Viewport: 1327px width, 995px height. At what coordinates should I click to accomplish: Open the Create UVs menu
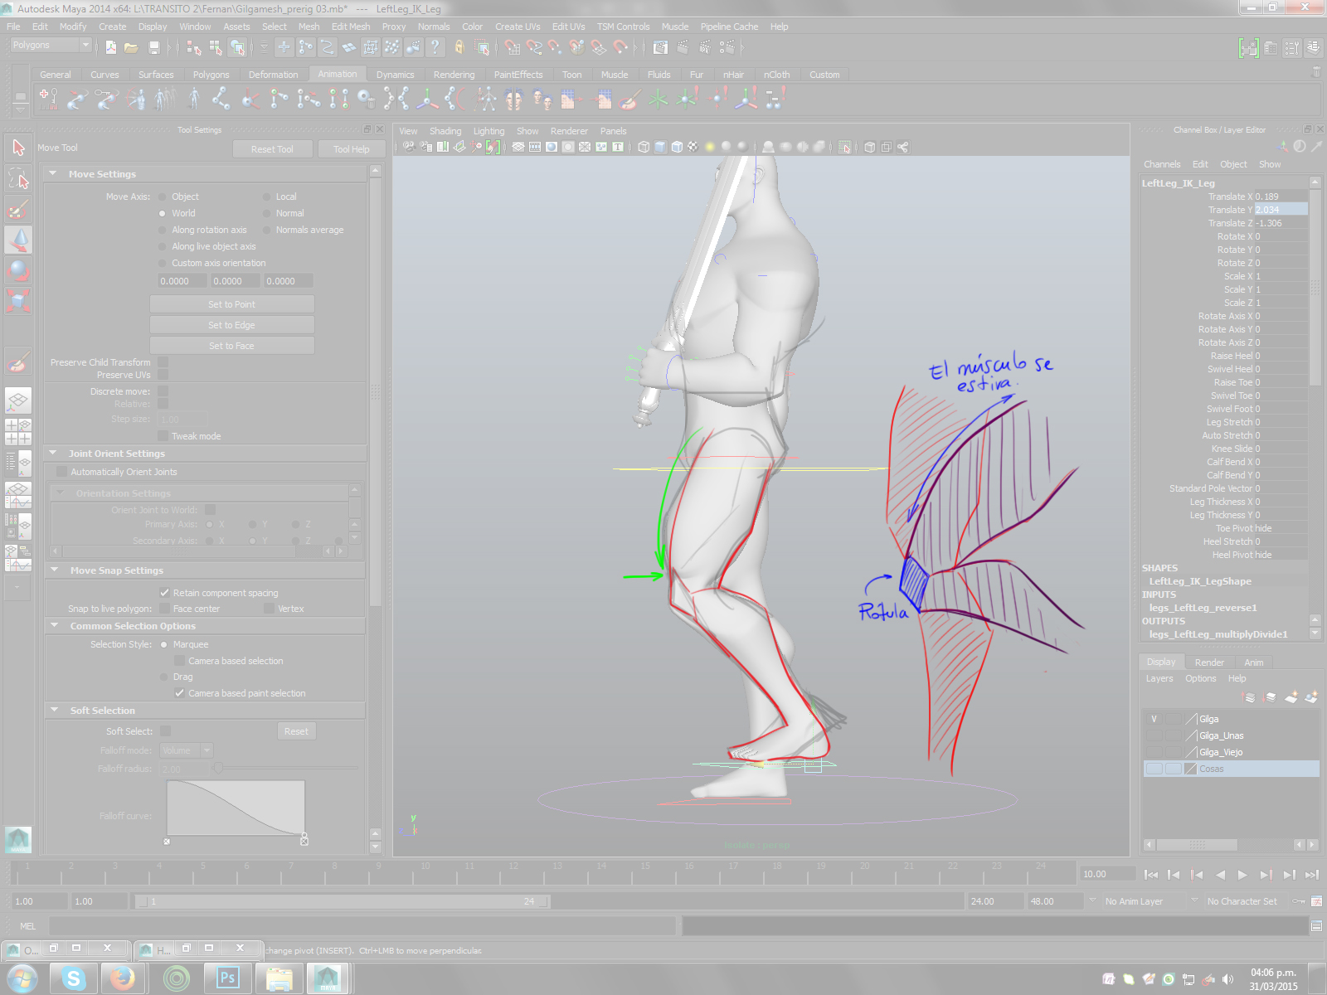coord(518,27)
